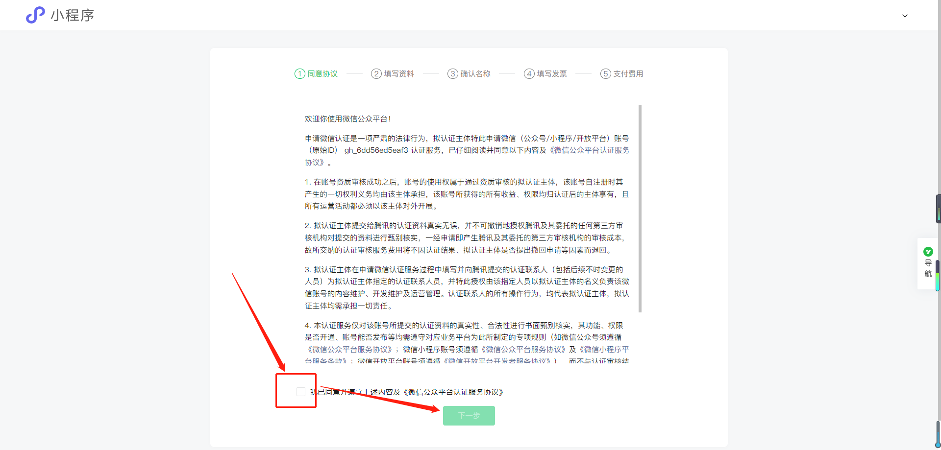The width and height of the screenshot is (941, 450).
Task: Open 《微信公众平台认证服务协议》 link beside checkbox
Action: tap(454, 392)
